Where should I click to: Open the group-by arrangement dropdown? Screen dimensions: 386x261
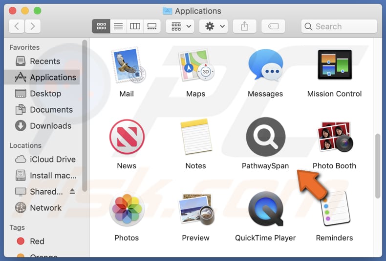(x=180, y=26)
